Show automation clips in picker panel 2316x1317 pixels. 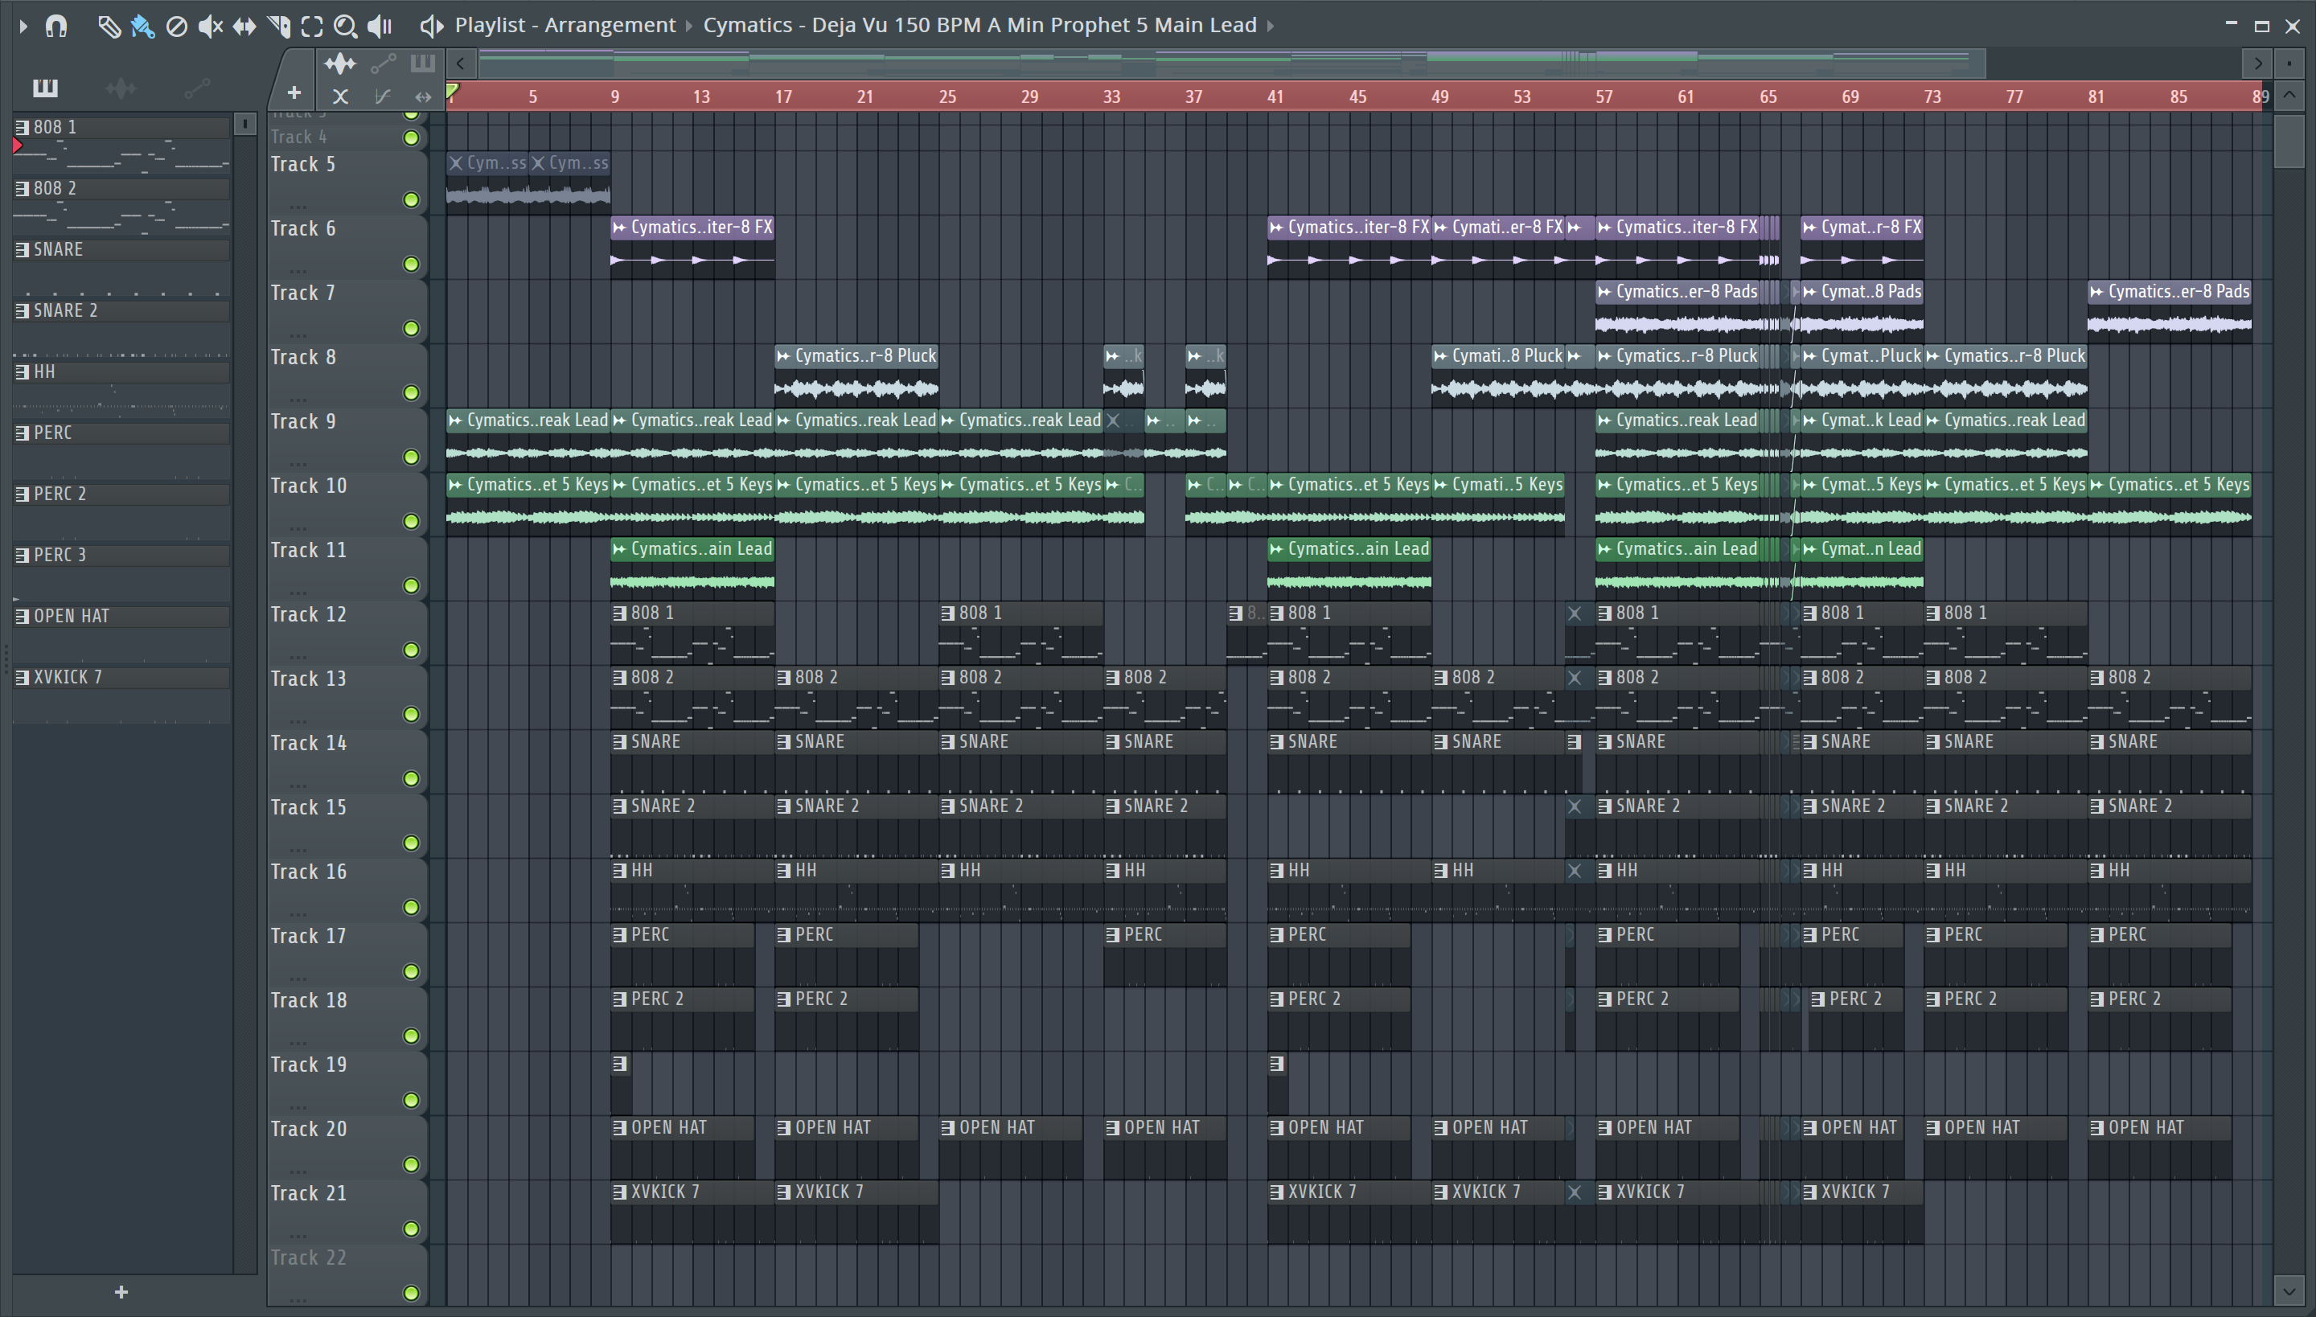196,88
